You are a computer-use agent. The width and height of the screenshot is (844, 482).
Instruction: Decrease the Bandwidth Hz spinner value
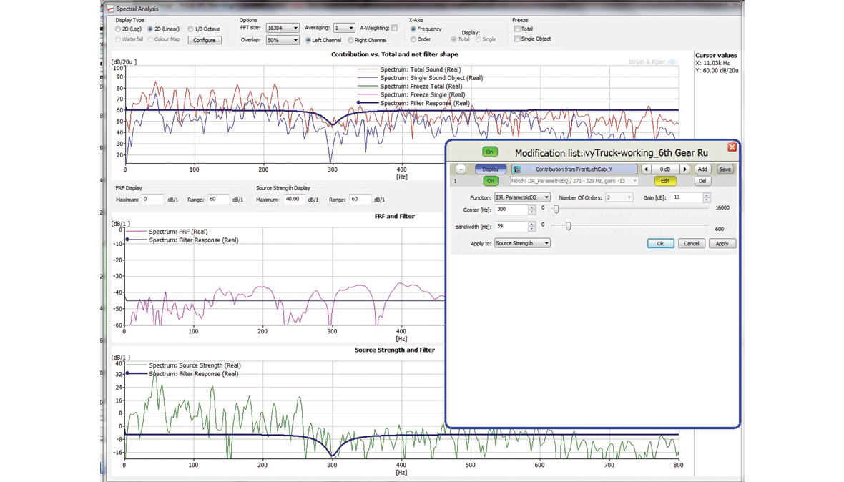click(x=531, y=229)
